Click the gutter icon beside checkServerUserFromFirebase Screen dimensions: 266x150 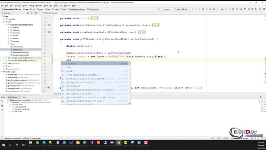tap(49, 25)
